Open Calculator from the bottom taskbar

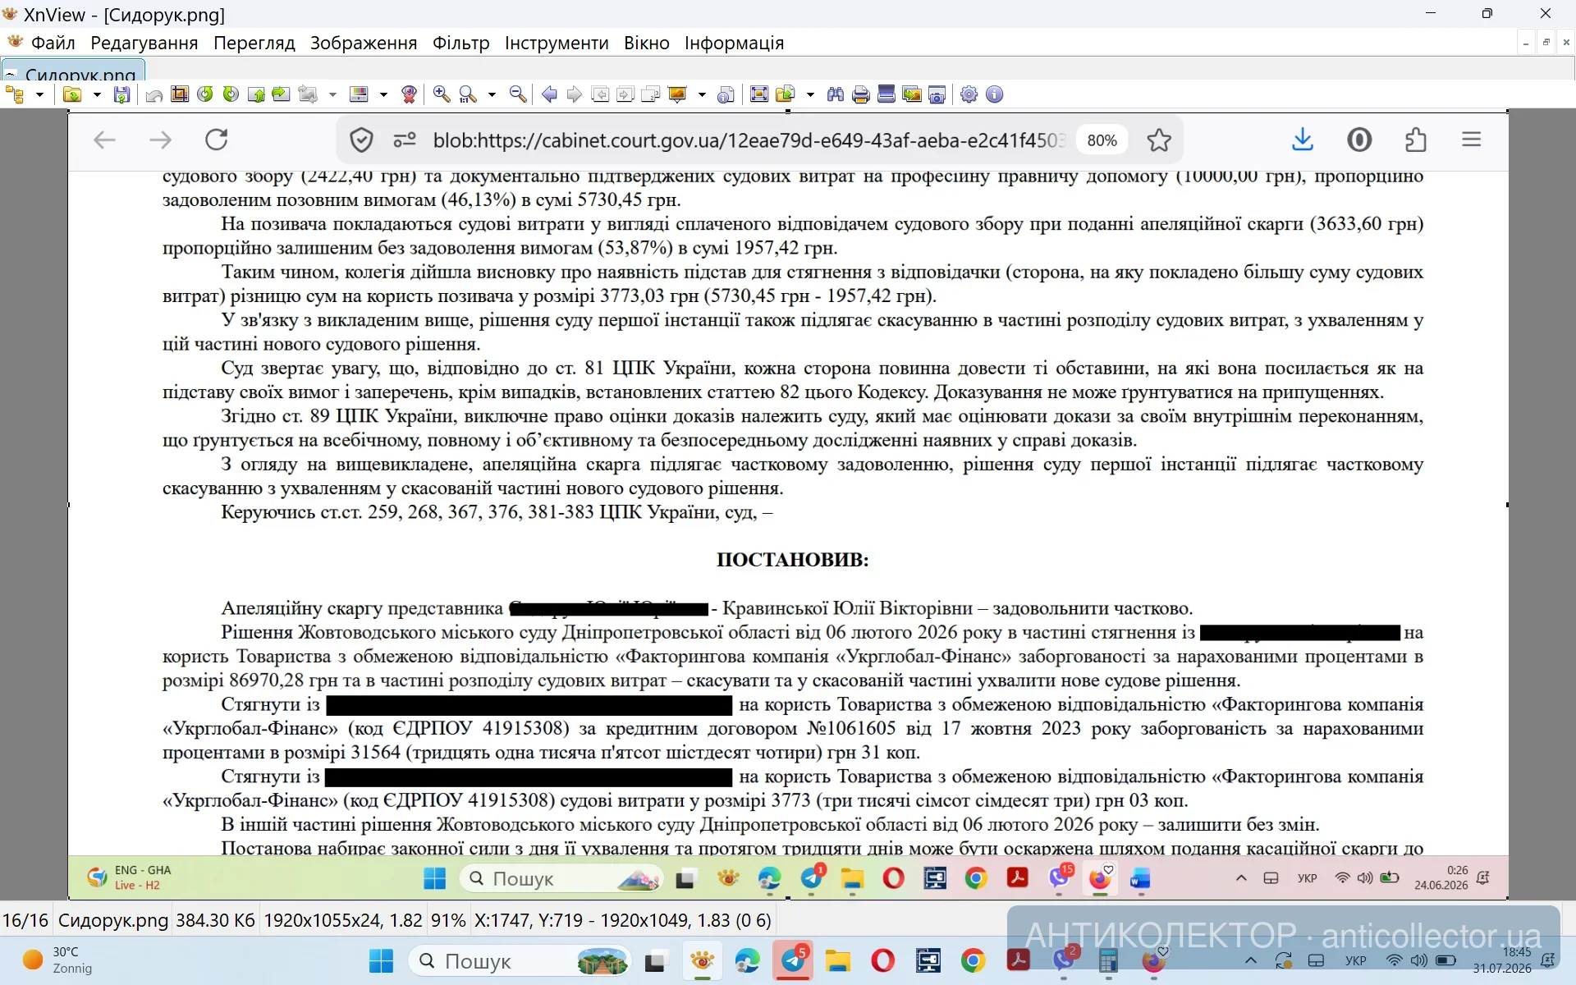pos(1109,960)
